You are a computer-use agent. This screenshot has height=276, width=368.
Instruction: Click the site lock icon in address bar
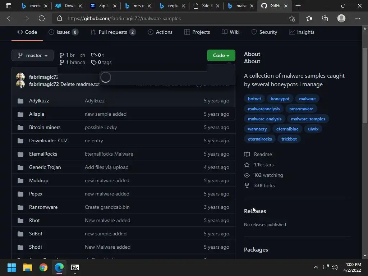point(60,18)
